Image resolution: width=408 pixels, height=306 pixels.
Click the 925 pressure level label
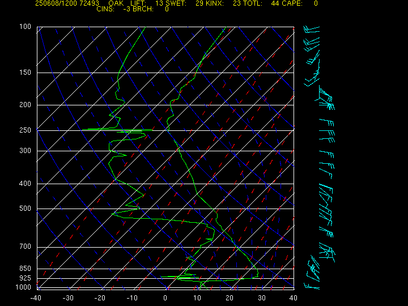click(x=25, y=278)
